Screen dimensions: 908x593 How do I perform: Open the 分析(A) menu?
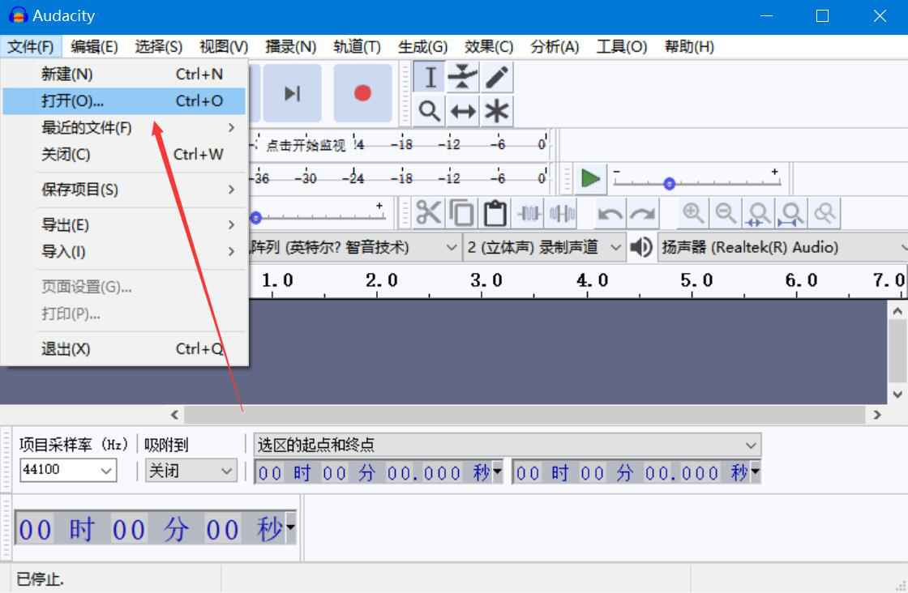tap(555, 46)
